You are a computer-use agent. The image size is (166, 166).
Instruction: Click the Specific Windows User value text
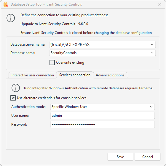pyautogui.click(x=69, y=107)
